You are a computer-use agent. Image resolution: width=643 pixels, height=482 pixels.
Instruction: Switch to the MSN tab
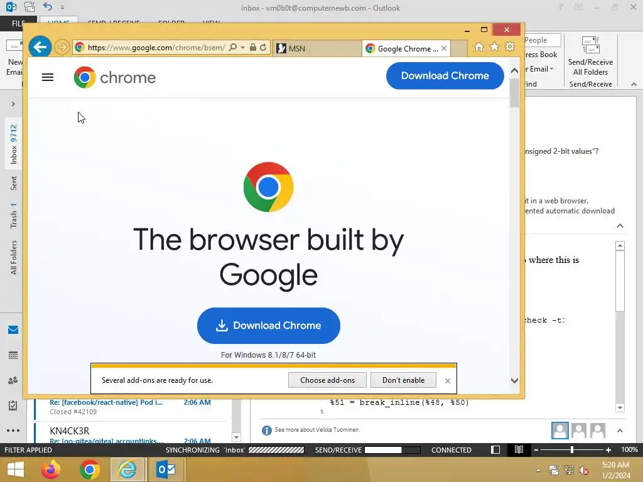click(x=317, y=48)
